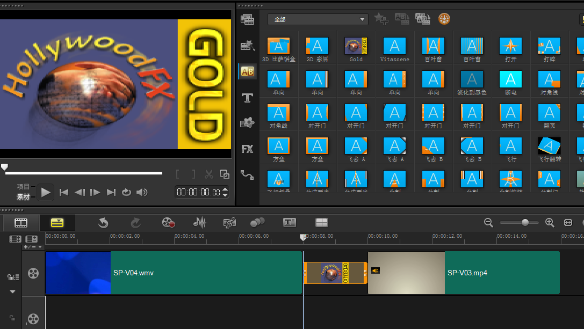The height and width of the screenshot is (329, 584).
Task: Toggle ripple editing for tracks
Action: (13, 277)
